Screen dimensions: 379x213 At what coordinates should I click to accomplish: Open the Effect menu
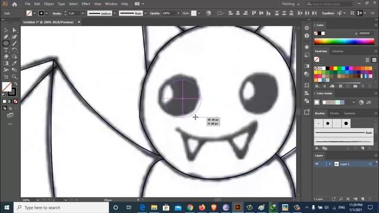86,4
